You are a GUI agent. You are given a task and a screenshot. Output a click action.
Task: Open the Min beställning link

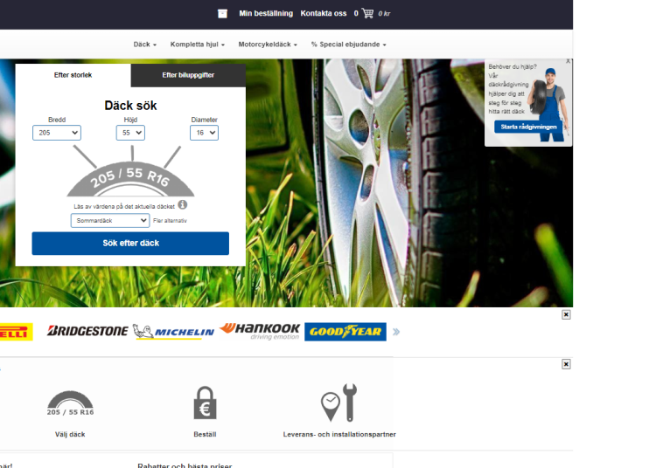[x=266, y=13]
